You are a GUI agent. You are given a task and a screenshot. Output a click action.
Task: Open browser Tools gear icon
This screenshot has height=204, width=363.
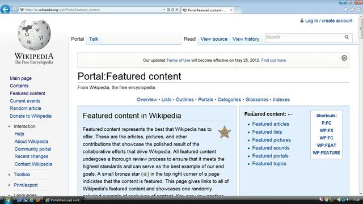pyautogui.click(x=358, y=10)
